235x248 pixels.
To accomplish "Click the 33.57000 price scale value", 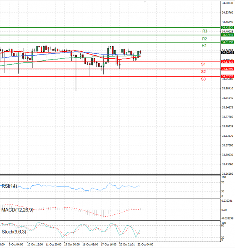I will (228, 145).
